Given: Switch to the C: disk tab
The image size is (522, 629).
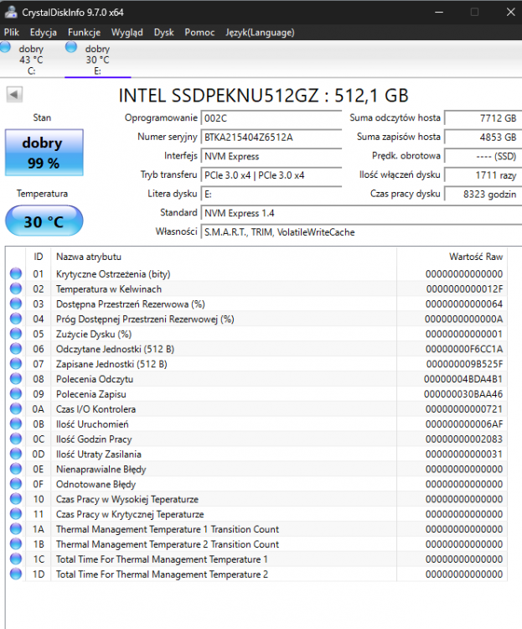Looking at the screenshot, I should (31, 60).
